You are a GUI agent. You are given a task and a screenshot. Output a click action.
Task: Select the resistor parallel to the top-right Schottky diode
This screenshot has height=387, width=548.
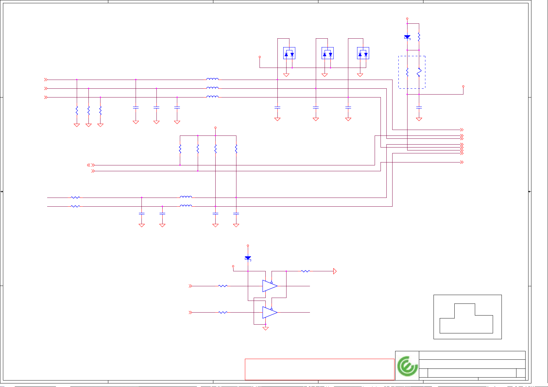point(419,36)
